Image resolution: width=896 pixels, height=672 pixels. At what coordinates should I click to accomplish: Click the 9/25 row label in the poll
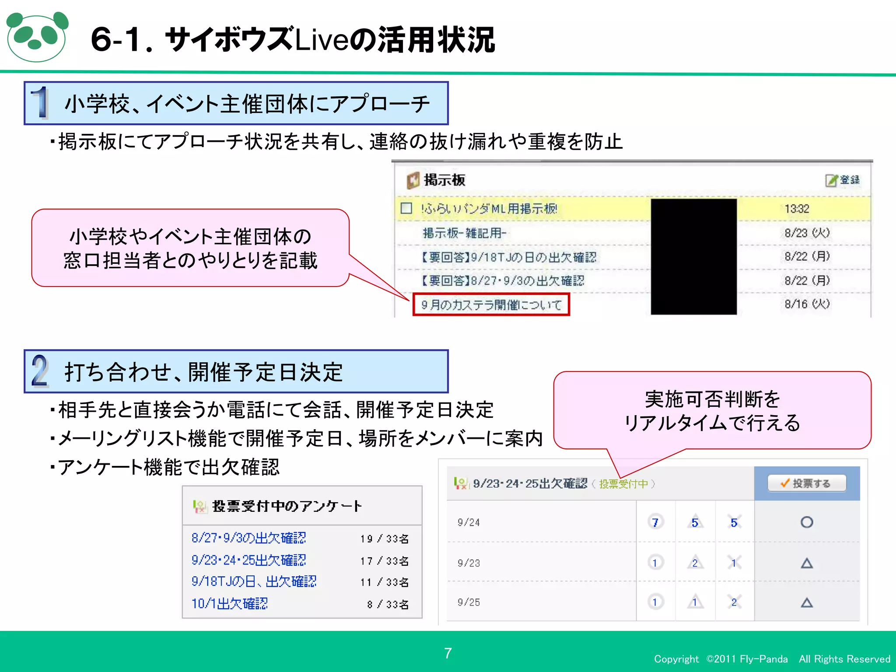click(469, 602)
